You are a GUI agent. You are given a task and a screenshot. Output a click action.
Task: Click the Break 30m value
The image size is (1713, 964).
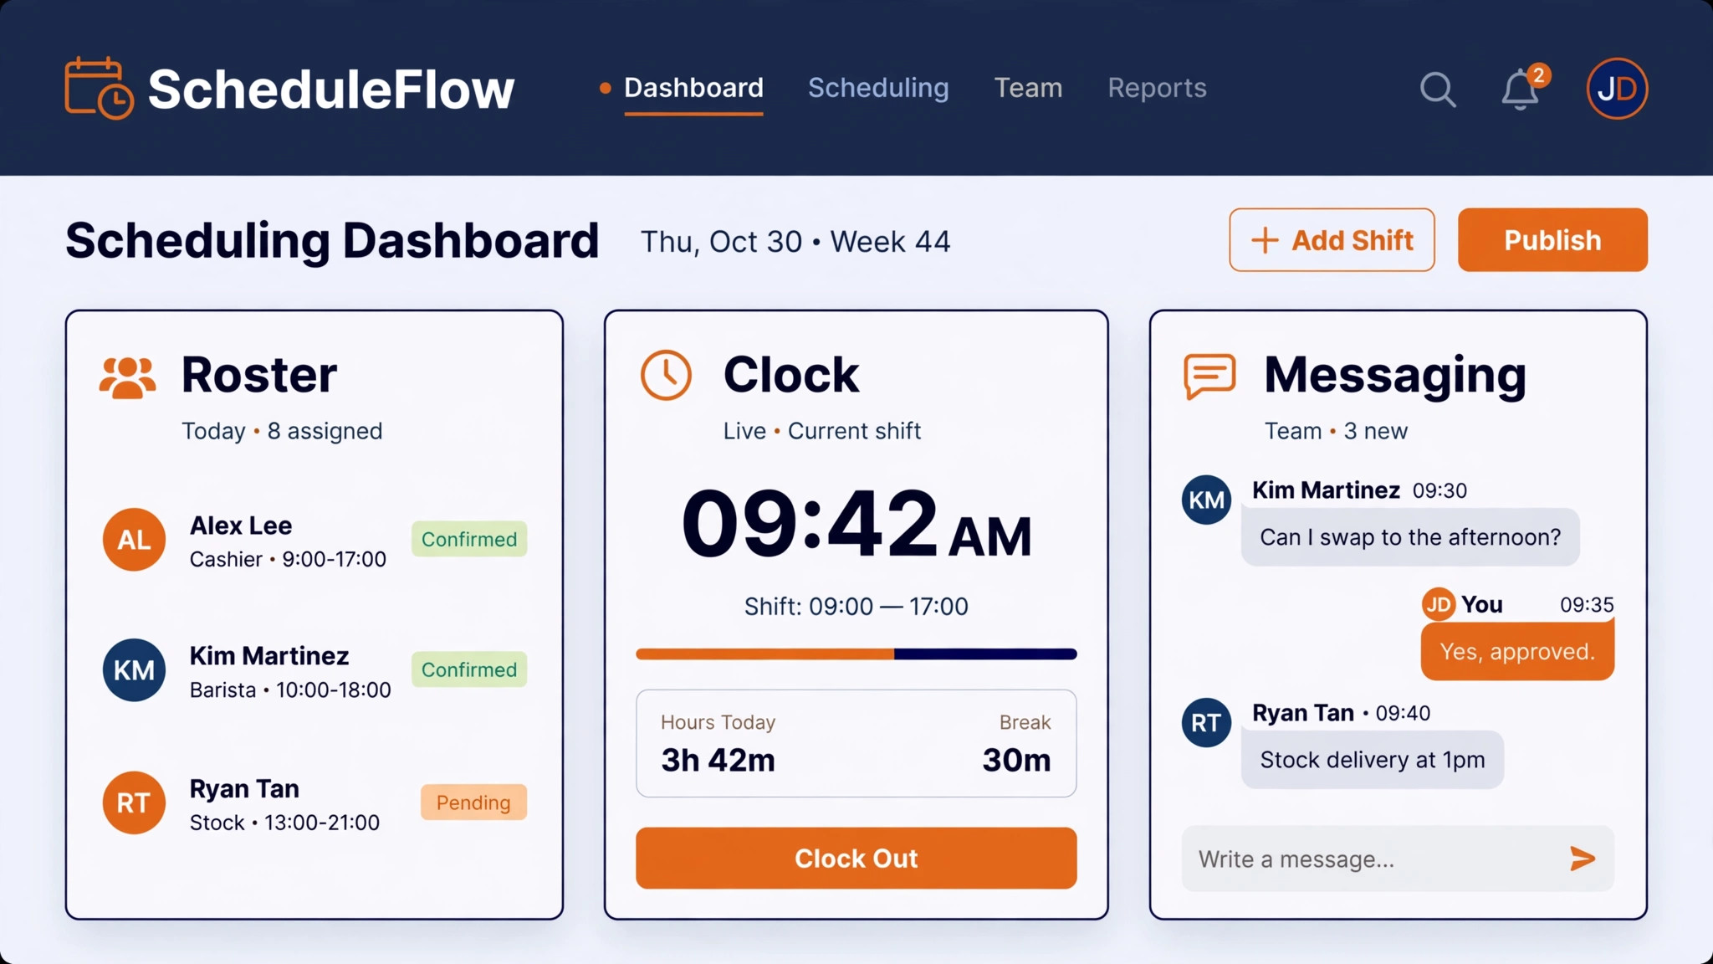pos(1016,760)
